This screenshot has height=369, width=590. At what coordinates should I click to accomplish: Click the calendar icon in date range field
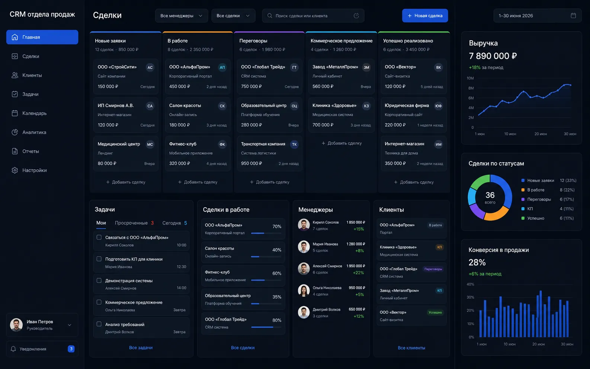(573, 16)
